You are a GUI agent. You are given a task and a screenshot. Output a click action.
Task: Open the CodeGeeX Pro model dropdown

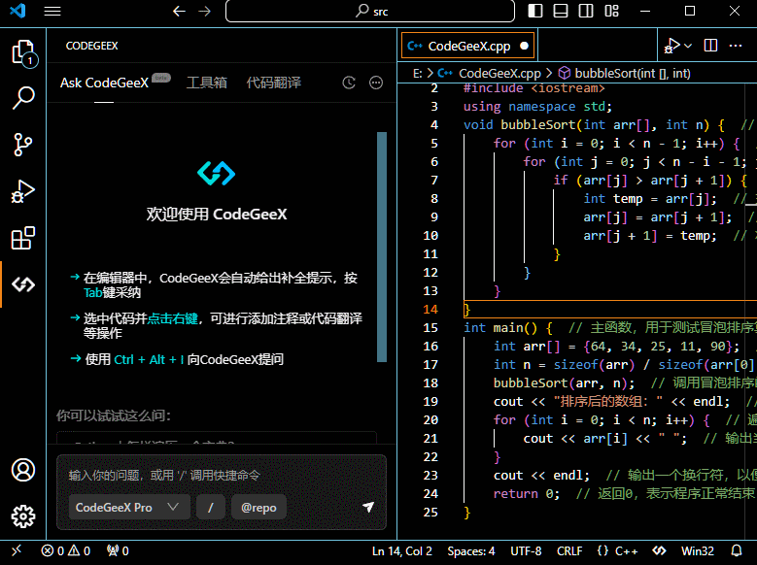[x=129, y=507]
